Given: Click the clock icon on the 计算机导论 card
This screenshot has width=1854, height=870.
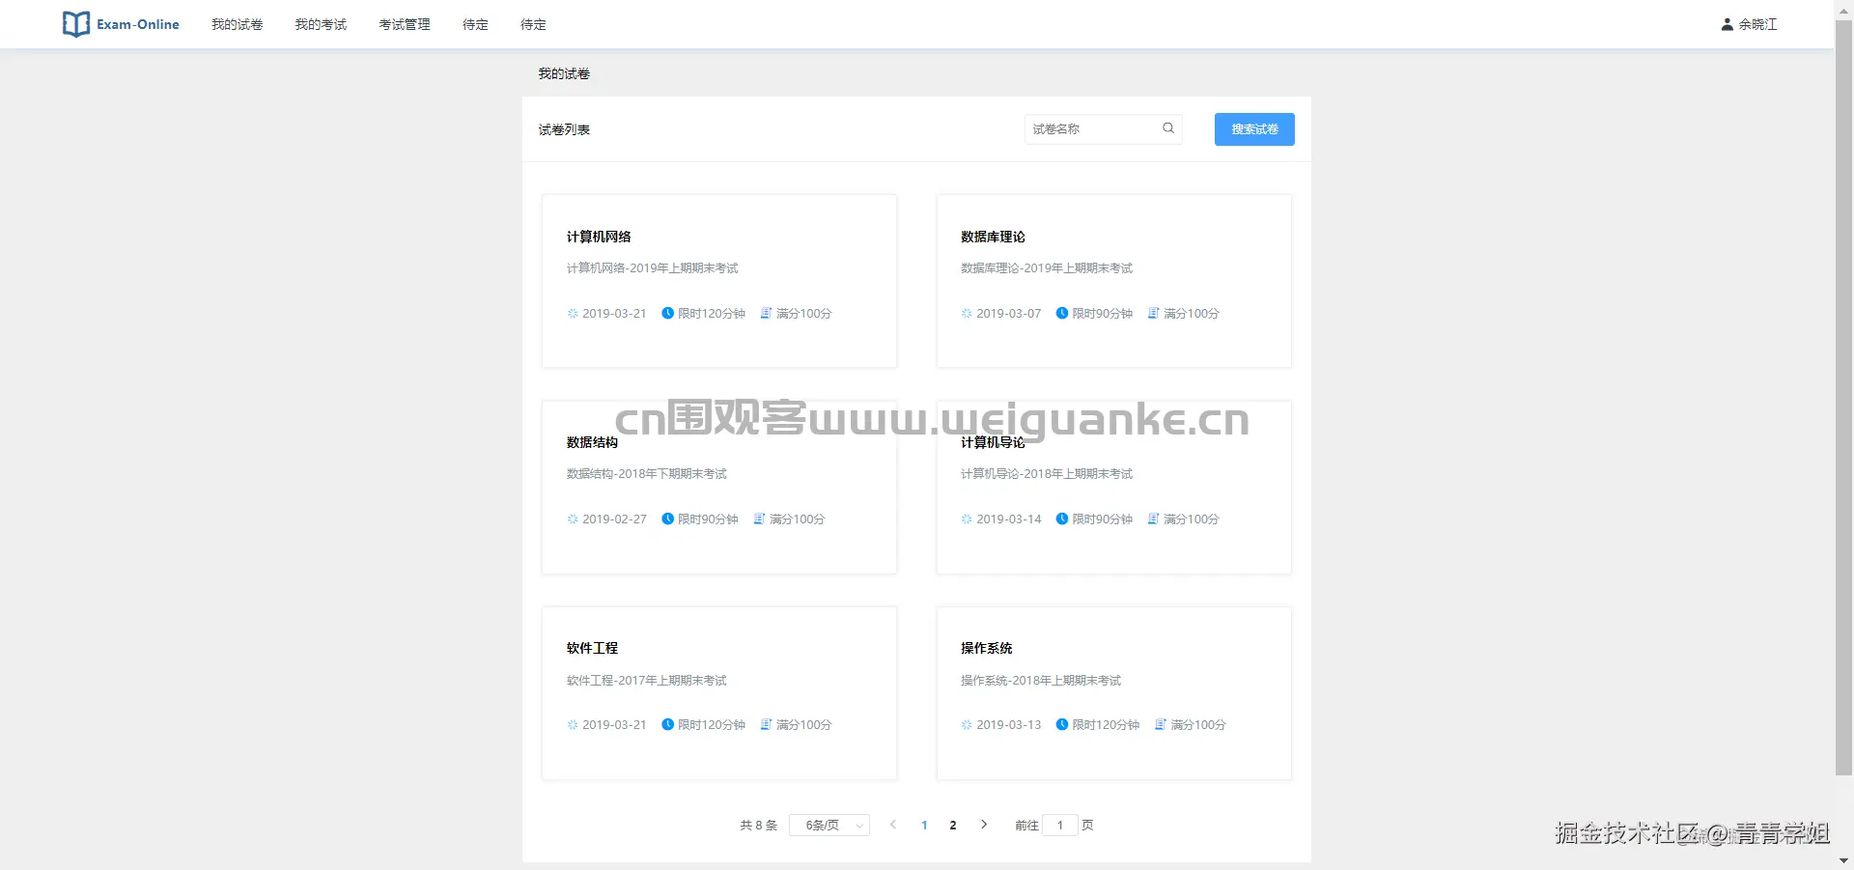Looking at the screenshot, I should tap(1062, 519).
